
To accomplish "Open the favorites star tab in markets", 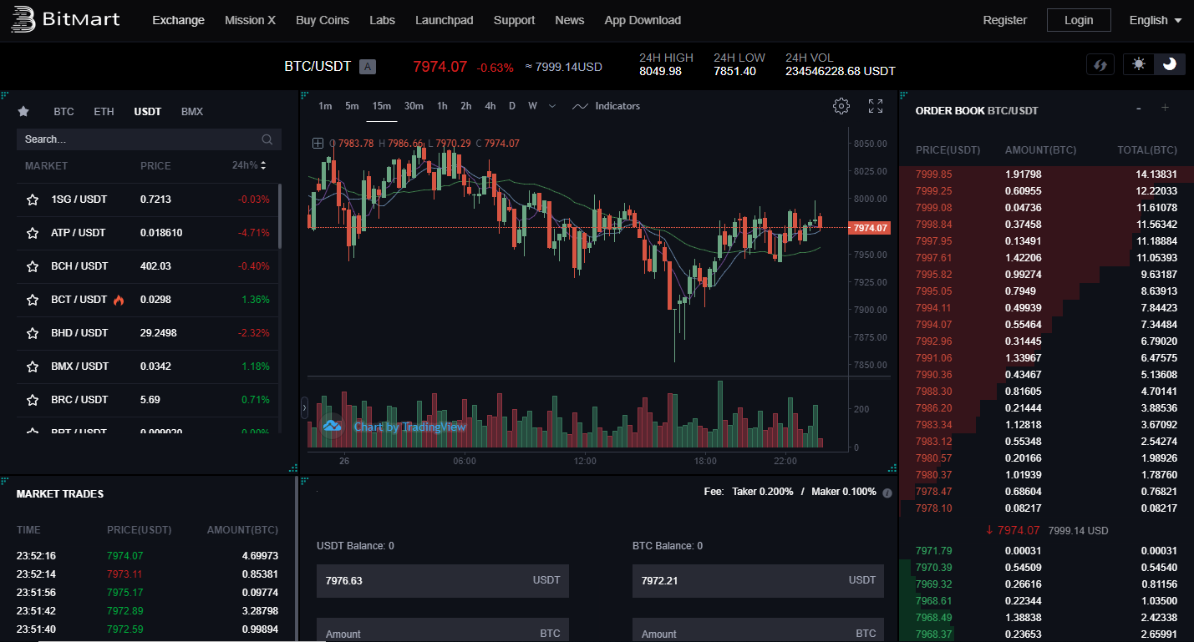I will (x=23, y=111).
